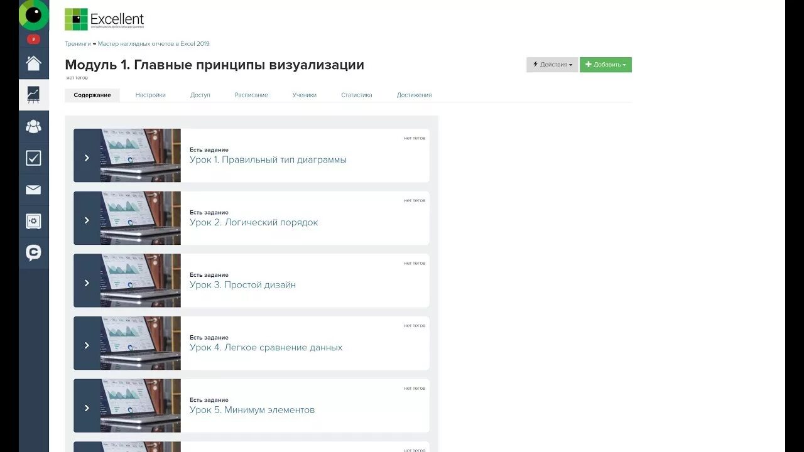Viewport: 804px width, 452px height.
Task: Click 'Есть задание' label on Урок 4
Action: pyautogui.click(x=209, y=337)
